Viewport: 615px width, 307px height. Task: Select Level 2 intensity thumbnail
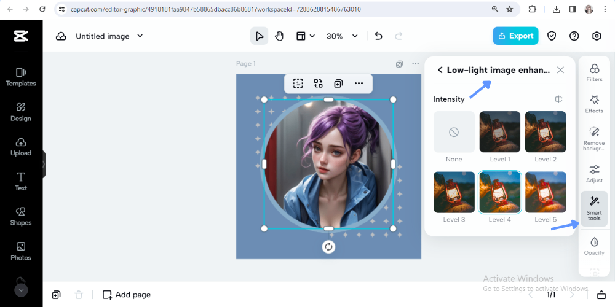pyautogui.click(x=546, y=132)
